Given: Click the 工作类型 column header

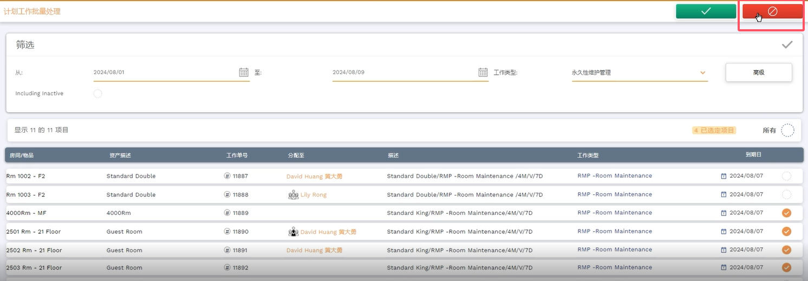Looking at the screenshot, I should point(588,155).
